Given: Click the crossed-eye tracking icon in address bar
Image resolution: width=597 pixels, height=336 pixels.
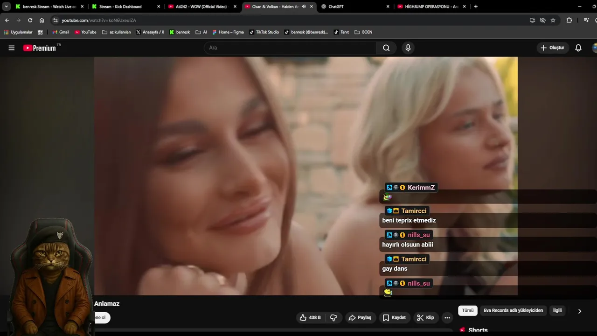Looking at the screenshot, I should tap(542, 20).
